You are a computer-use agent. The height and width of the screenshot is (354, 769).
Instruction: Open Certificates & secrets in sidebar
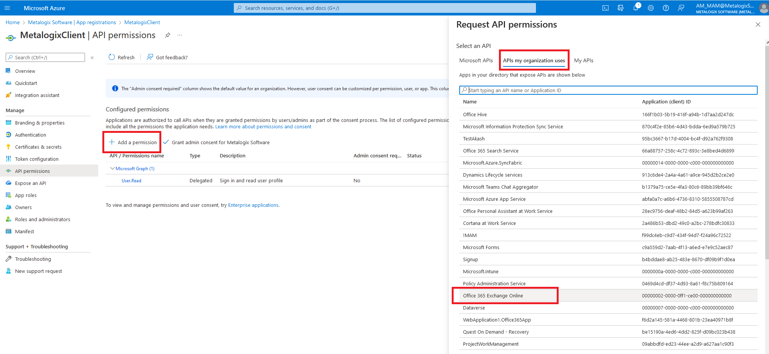tap(38, 147)
